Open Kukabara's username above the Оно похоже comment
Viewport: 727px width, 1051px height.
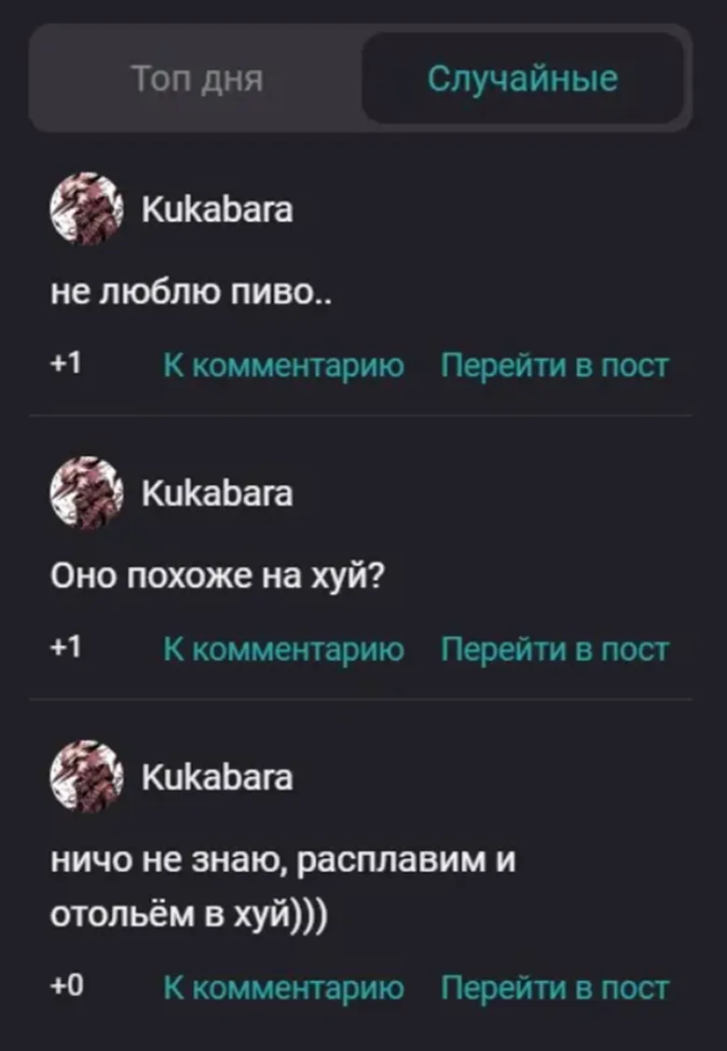click(217, 493)
